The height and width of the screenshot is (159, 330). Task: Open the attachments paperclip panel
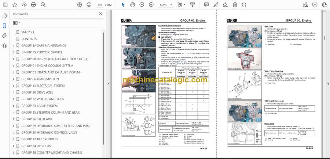pos(5,36)
